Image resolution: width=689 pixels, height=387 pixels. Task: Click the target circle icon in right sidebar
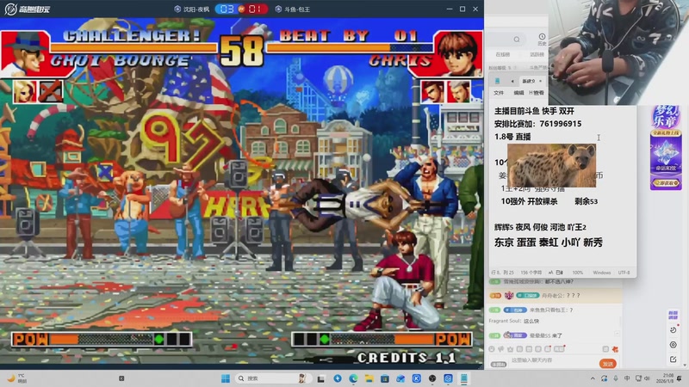(673, 345)
